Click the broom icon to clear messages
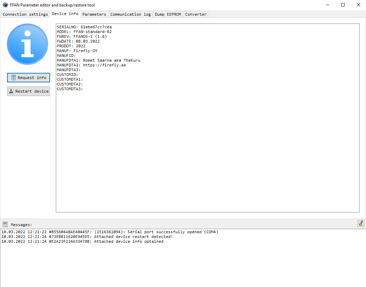This screenshot has height=287, width=366. pos(361,223)
